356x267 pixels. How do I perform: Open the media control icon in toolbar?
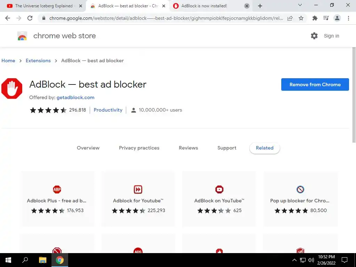(326, 18)
